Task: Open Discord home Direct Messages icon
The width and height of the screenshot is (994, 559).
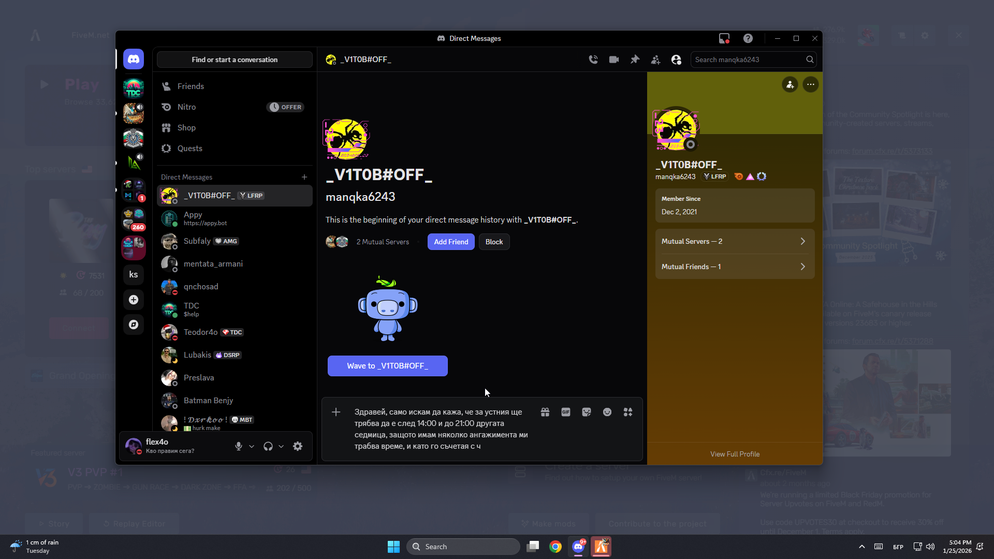Action: (134, 59)
